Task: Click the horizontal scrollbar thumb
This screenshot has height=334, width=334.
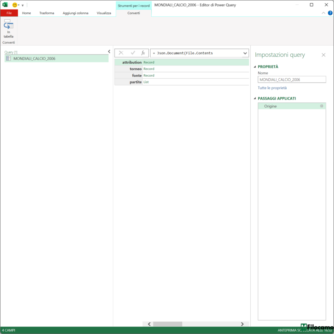Action: pos(168,324)
